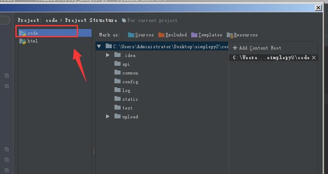Select the static folder

[x=126, y=99]
